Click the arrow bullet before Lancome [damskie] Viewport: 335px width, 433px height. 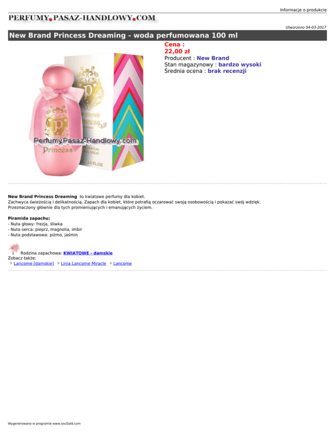(x=11, y=263)
